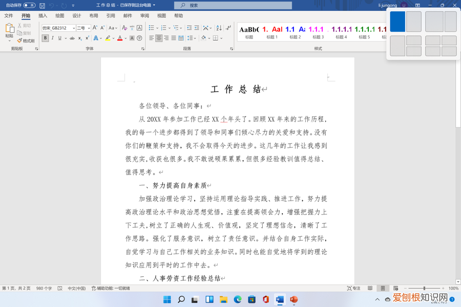This screenshot has width=461, height=307.
Task: Toggle subscript formatting
Action: (x=79, y=37)
